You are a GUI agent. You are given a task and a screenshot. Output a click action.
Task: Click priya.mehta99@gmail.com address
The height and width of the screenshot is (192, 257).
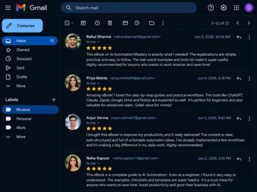[132, 78]
